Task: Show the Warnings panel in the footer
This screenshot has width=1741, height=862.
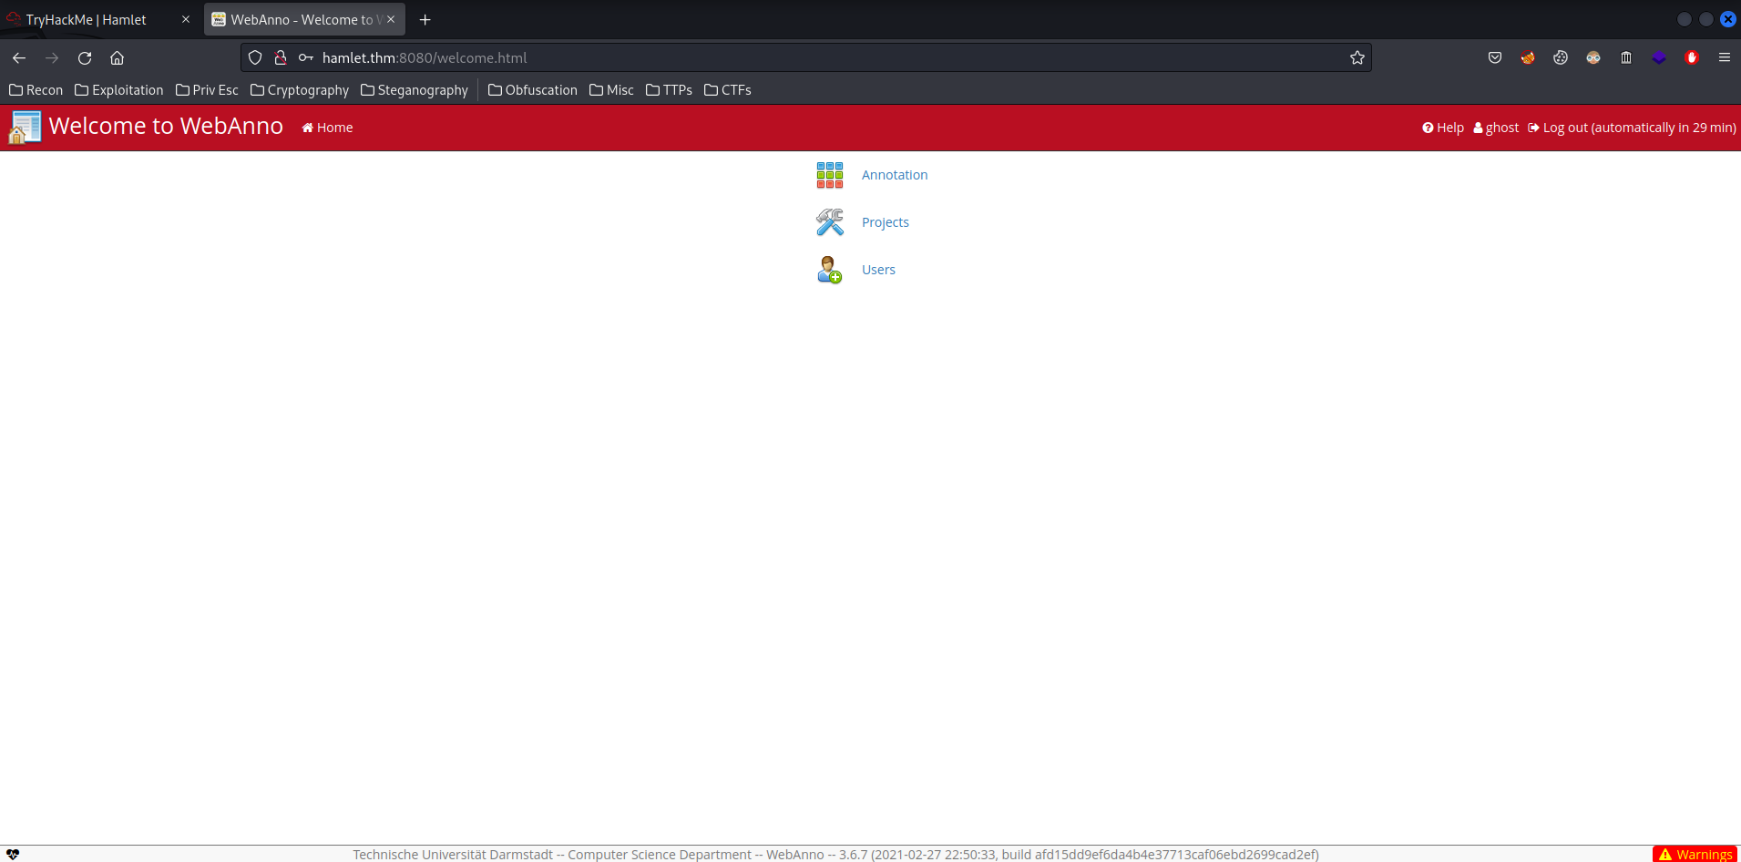Action: tap(1695, 854)
